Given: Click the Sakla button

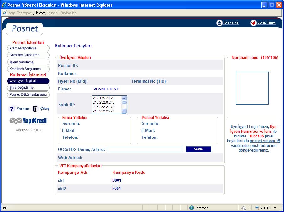Looking at the screenshot, I should pyautogui.click(x=198, y=149).
